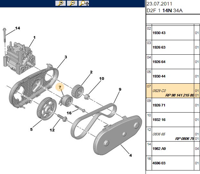The width and height of the screenshot is (200, 174).
Task: Click the outer timing cover drawing
Action: [118, 135]
